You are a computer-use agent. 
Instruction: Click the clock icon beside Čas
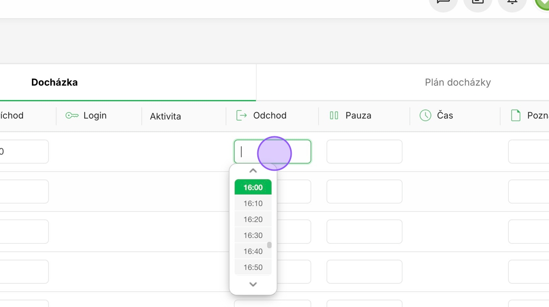[425, 116]
